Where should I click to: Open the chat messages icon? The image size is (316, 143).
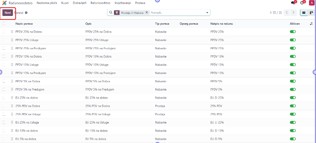293,3
